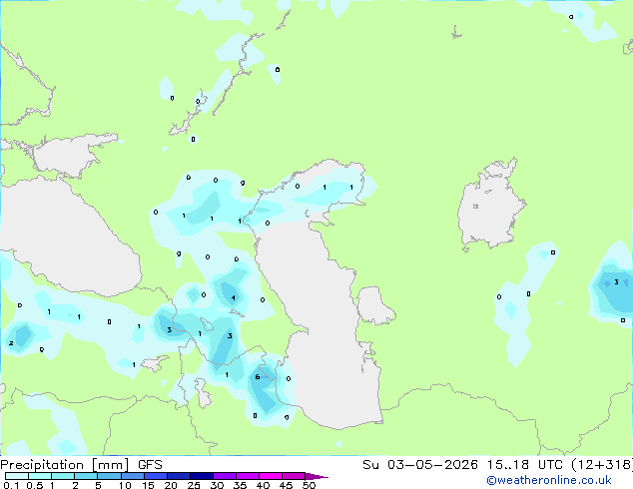Click the '(12+318)' forecast offset text
Image resolution: width=633 pixels, height=489 pixels.
602,465
